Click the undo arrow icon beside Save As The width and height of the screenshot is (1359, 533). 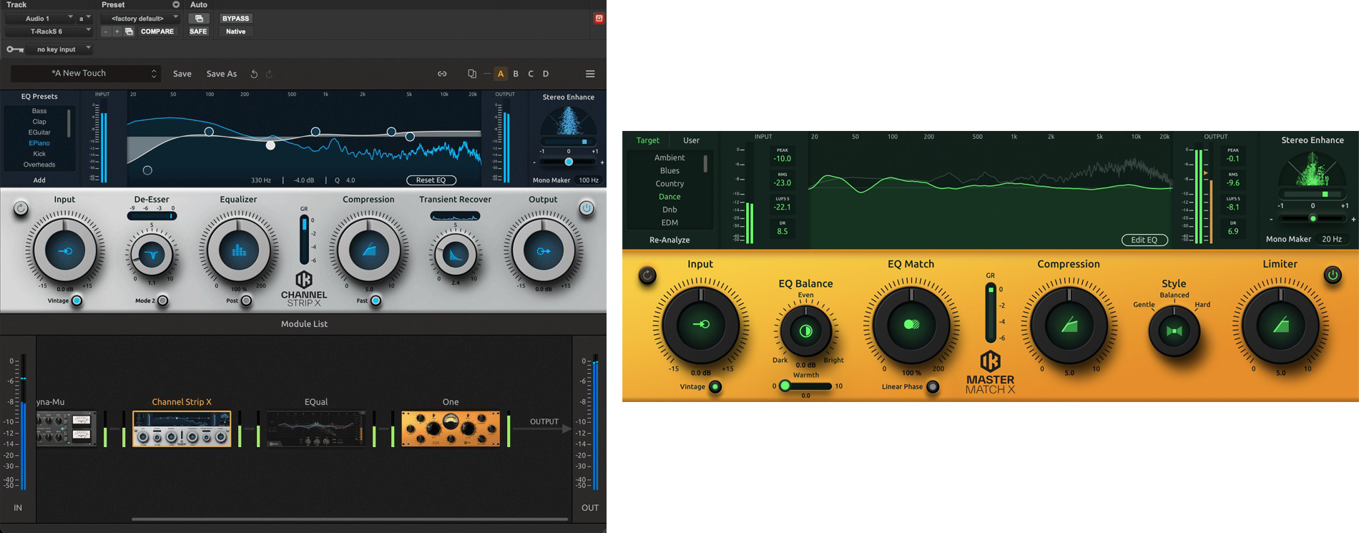click(x=254, y=74)
